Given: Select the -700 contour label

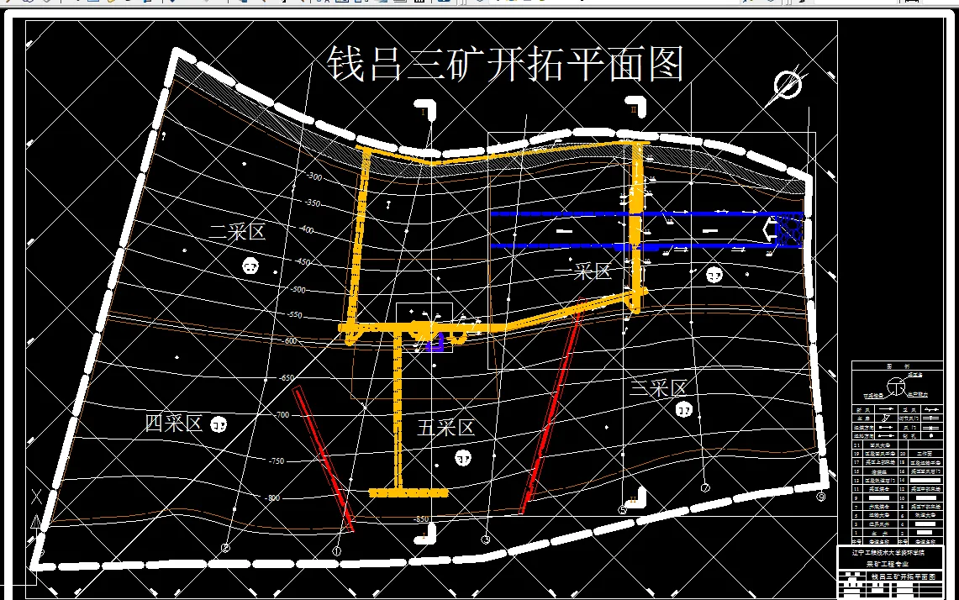Looking at the screenshot, I should (x=282, y=414).
